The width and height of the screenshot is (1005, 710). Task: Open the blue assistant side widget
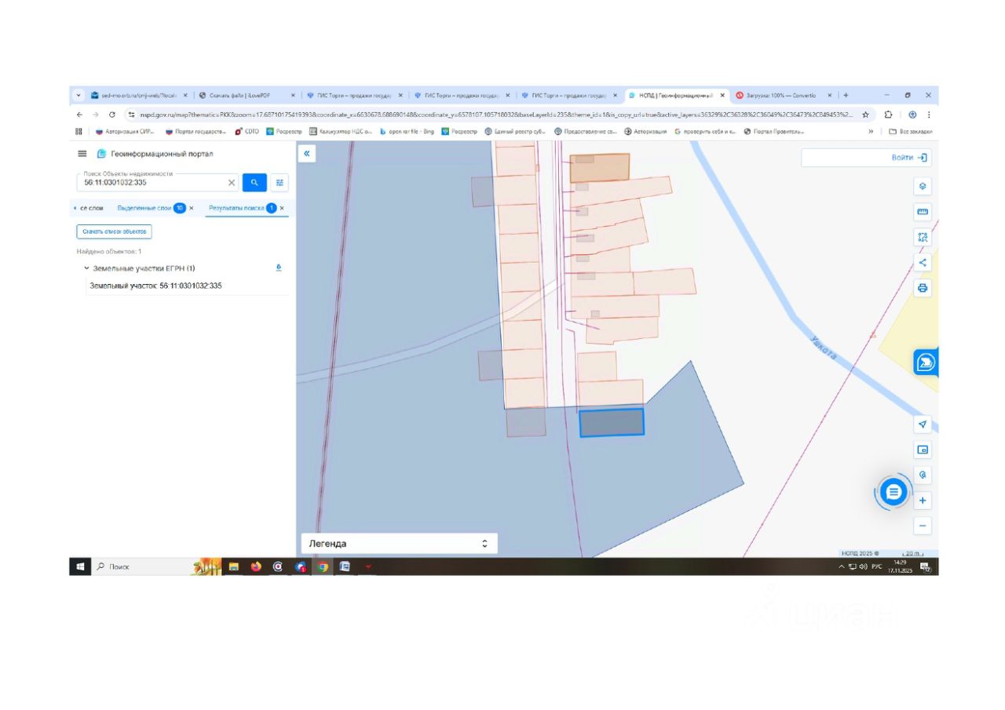click(926, 362)
